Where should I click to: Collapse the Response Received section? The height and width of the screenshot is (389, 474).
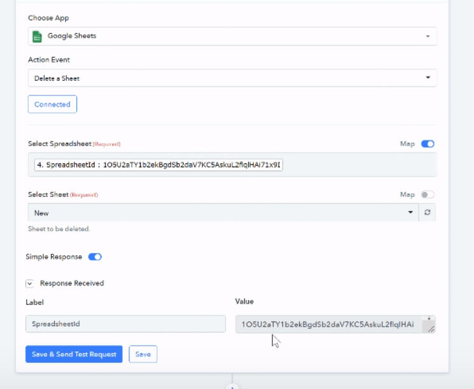tap(30, 283)
